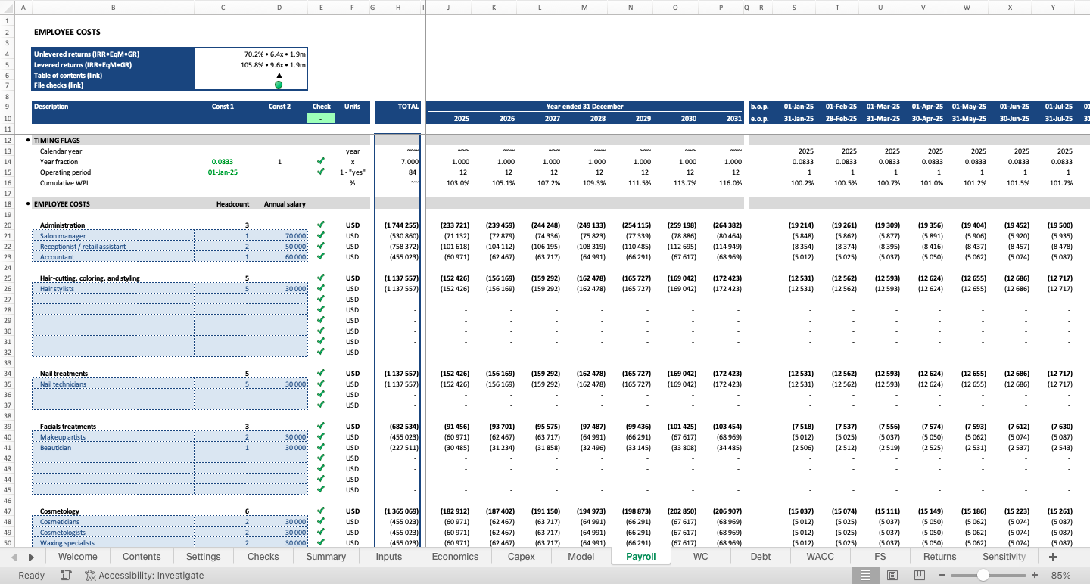Click the Cosmetologists row check mark
Image resolution: width=1090 pixels, height=584 pixels.
321,532
